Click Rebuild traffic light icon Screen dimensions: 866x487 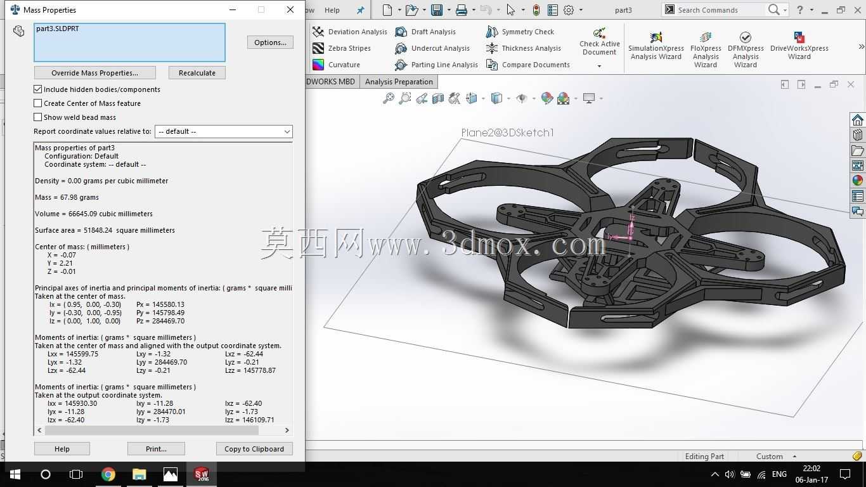click(536, 10)
